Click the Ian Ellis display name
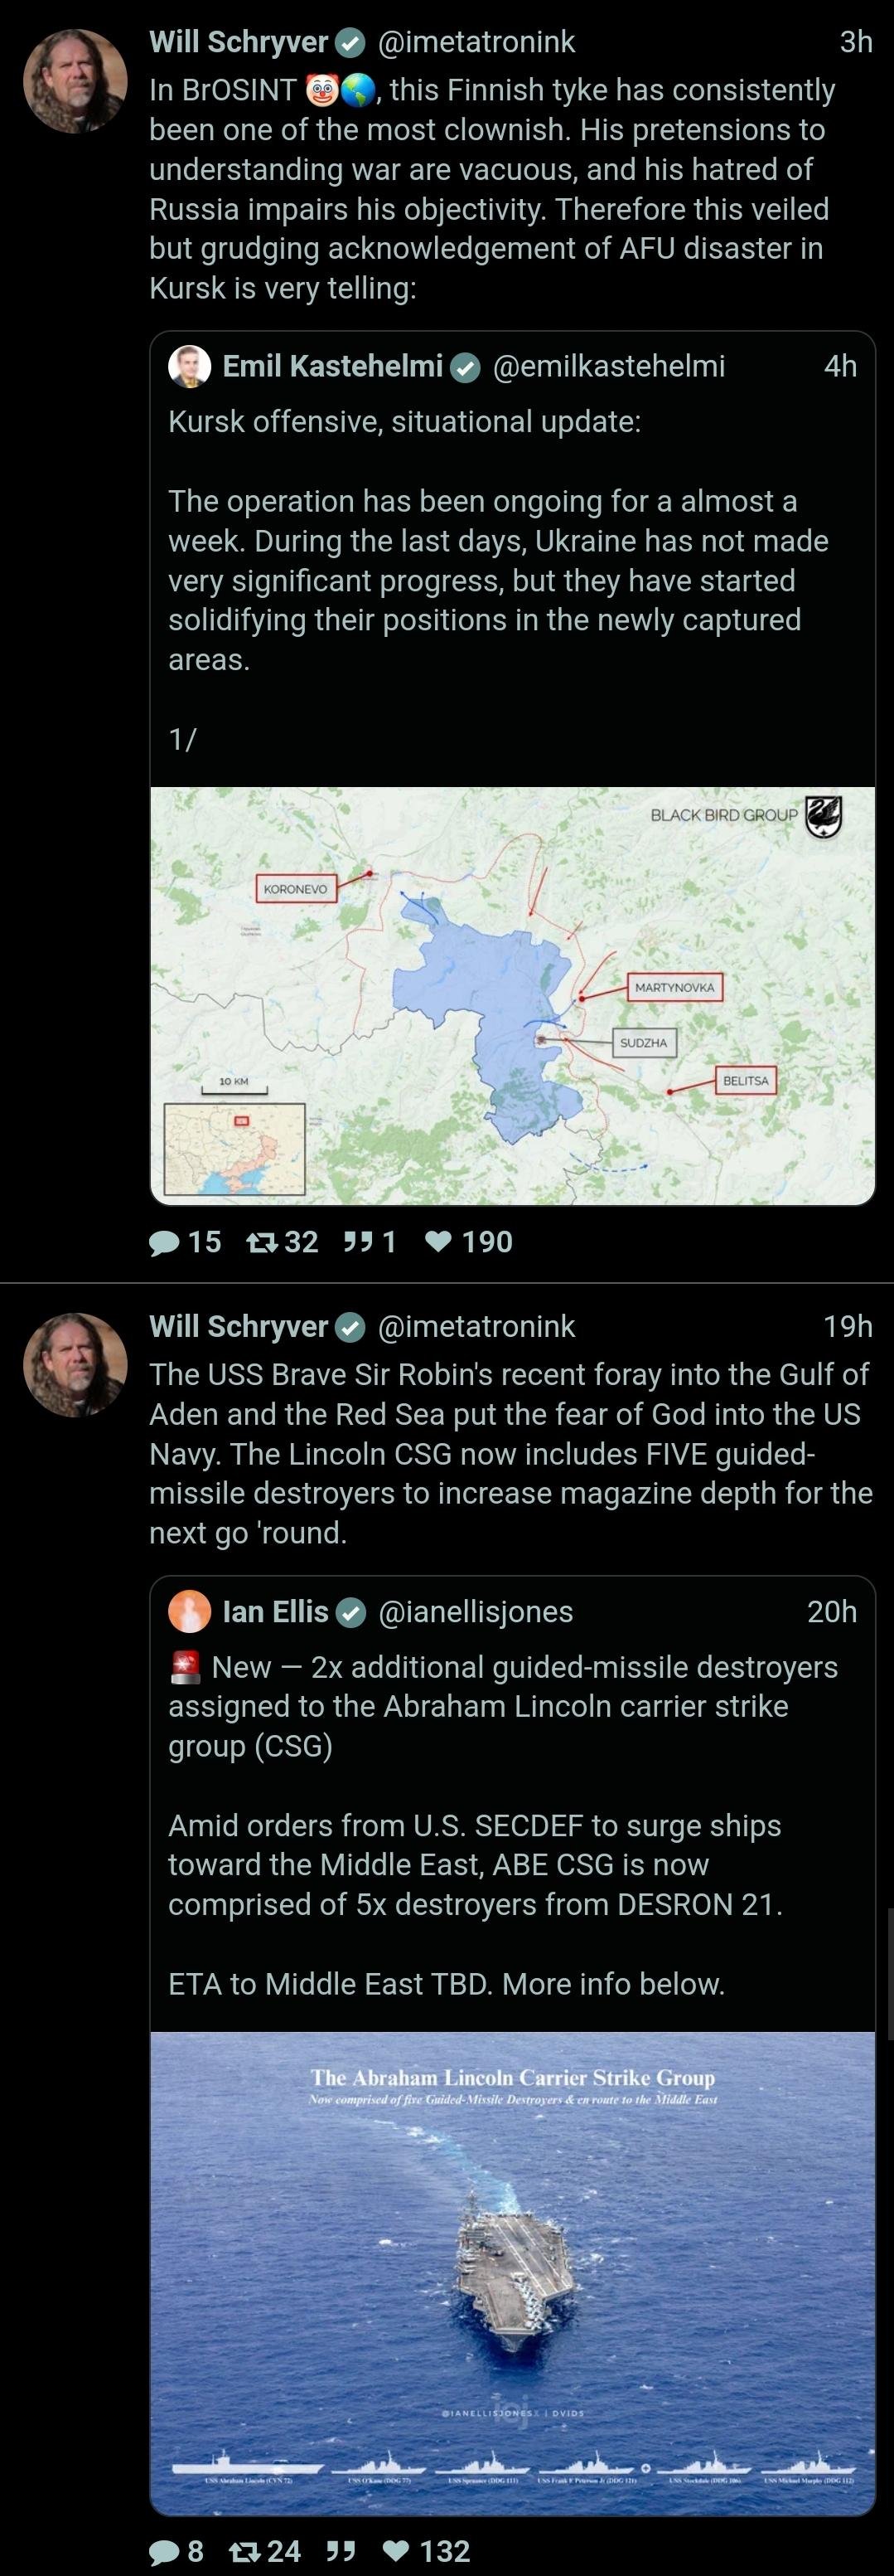Screen dimensions: 894x2576 point(275,1611)
